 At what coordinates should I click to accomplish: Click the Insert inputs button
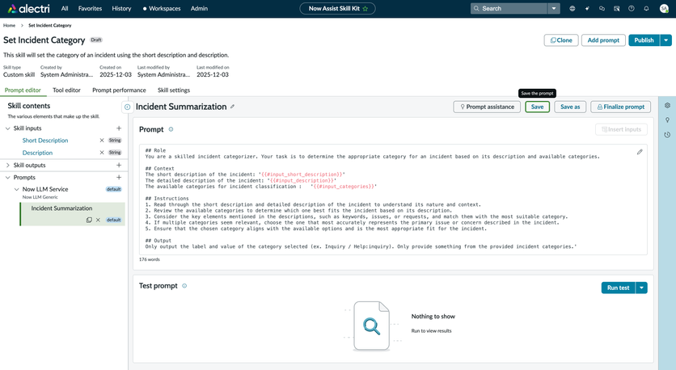(621, 129)
